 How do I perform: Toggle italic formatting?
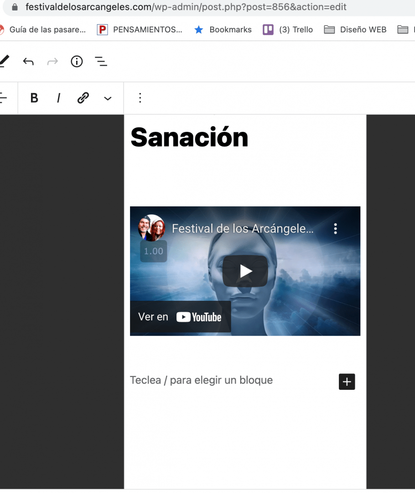click(x=58, y=98)
